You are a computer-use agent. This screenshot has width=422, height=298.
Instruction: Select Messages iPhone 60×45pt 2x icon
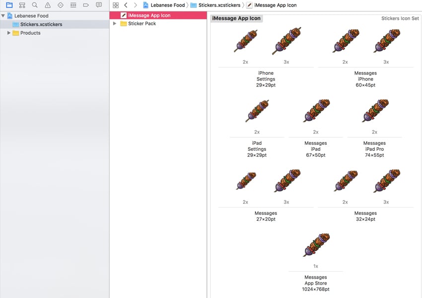point(346,40)
